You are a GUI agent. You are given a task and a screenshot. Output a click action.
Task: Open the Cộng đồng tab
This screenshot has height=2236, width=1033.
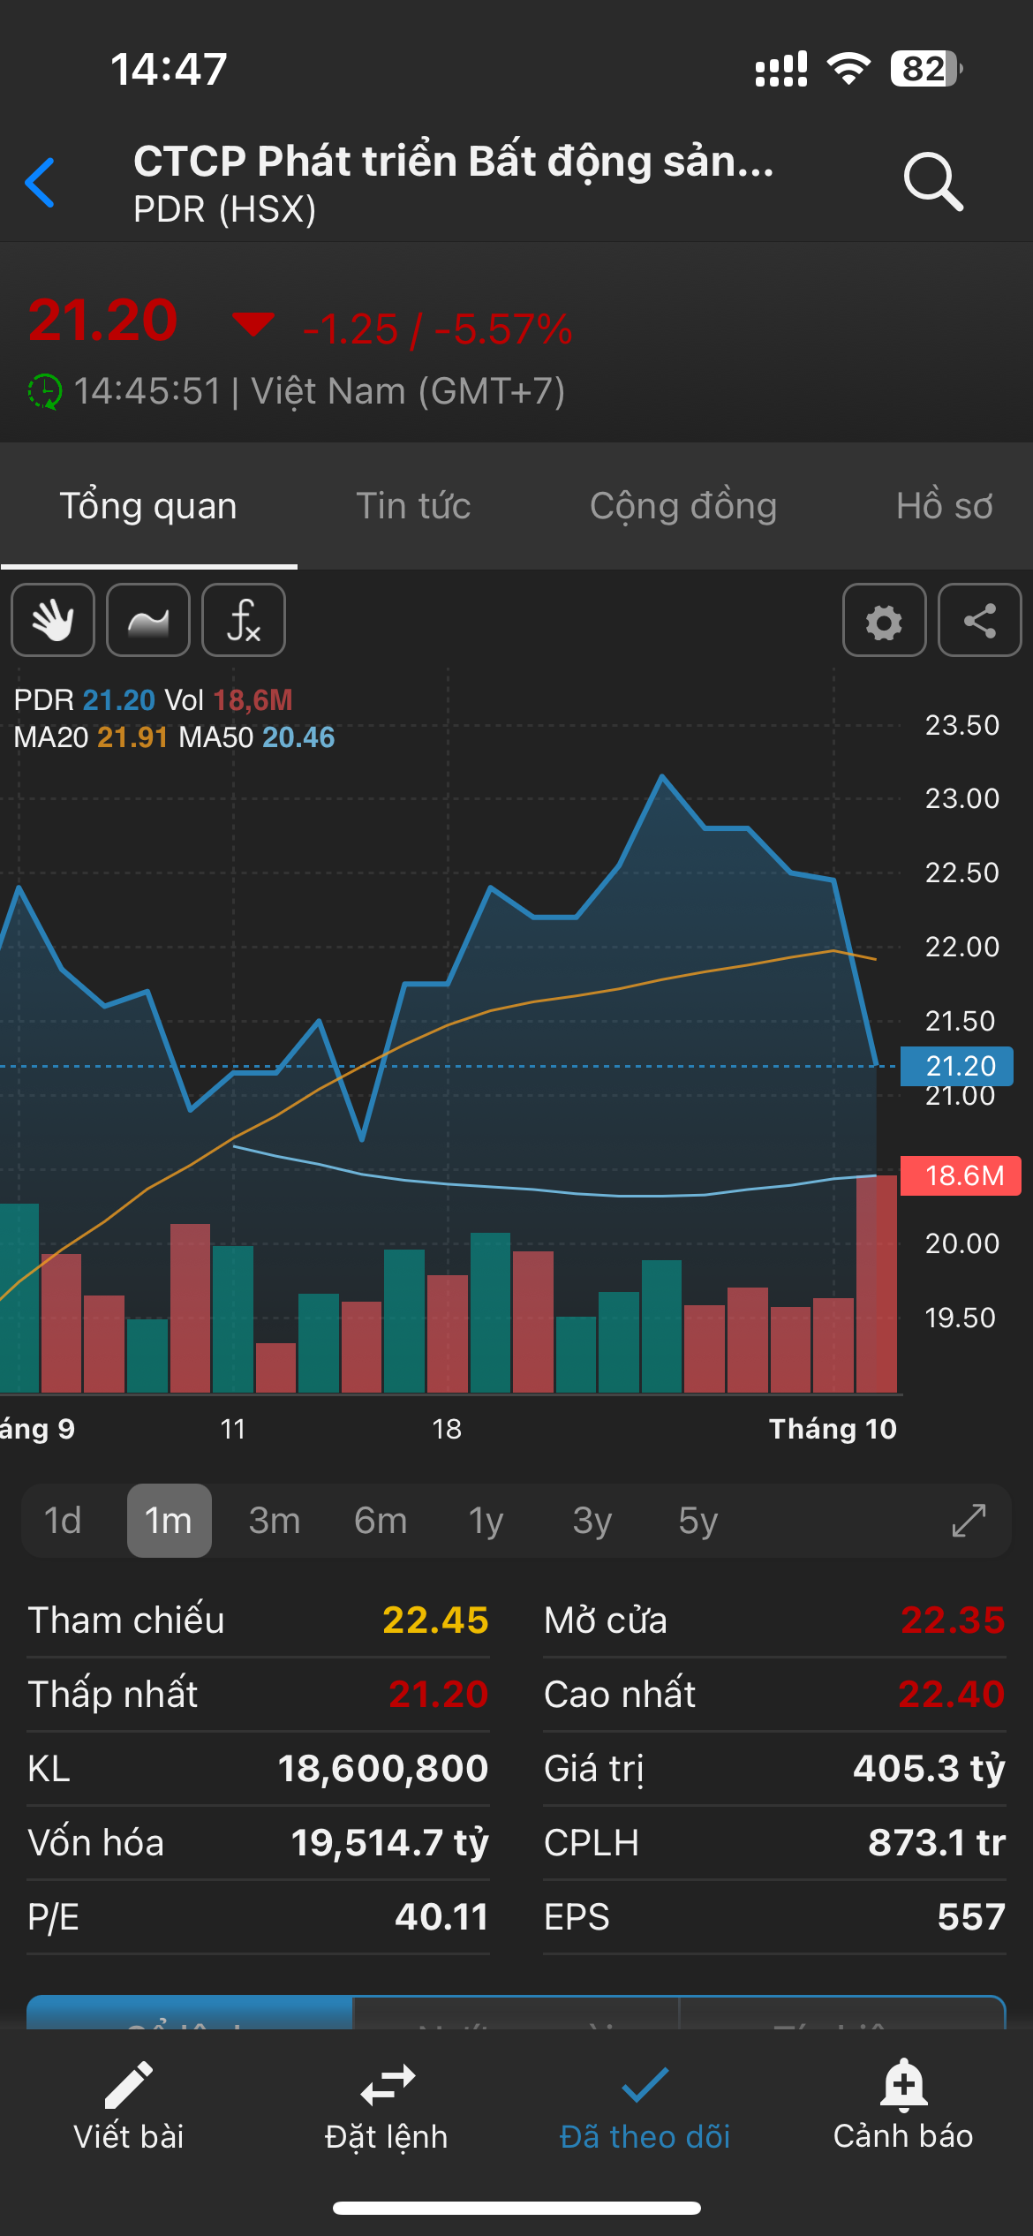683,506
